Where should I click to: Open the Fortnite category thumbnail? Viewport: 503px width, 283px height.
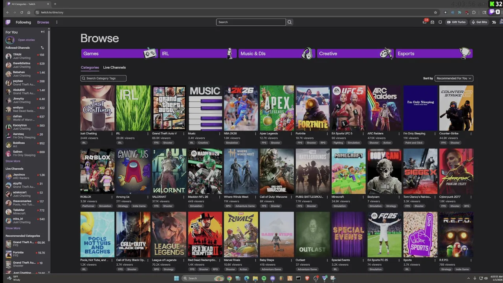tap(313, 108)
